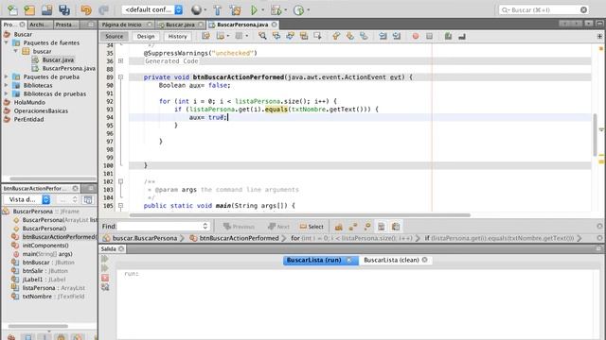The width and height of the screenshot is (606, 340).
Task: Click the Redo toolbar icon
Action: [x=103, y=10]
